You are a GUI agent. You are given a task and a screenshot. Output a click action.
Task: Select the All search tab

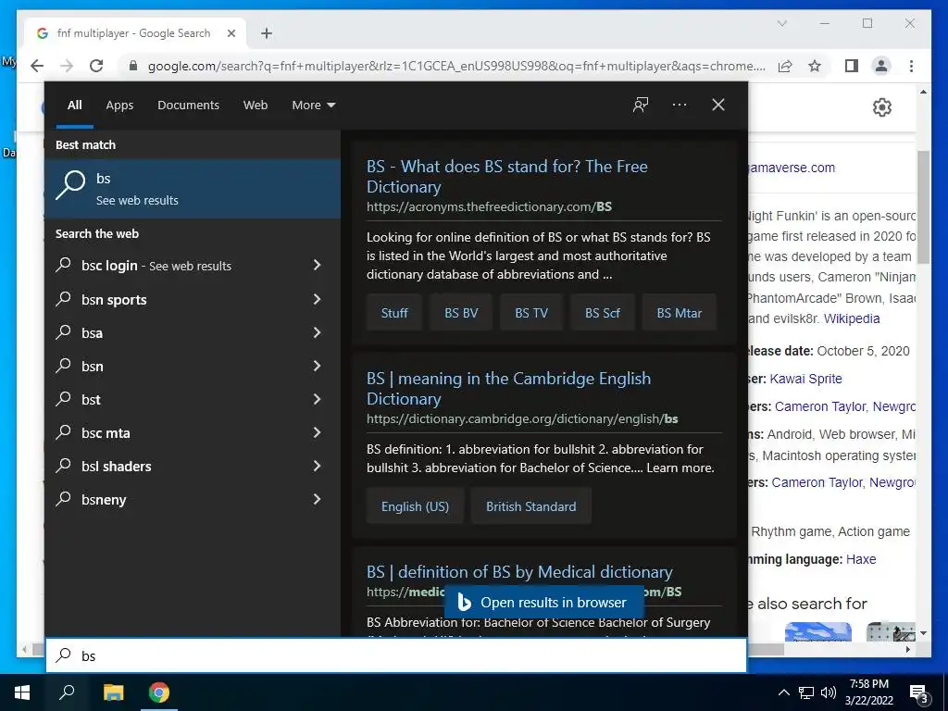(x=74, y=106)
